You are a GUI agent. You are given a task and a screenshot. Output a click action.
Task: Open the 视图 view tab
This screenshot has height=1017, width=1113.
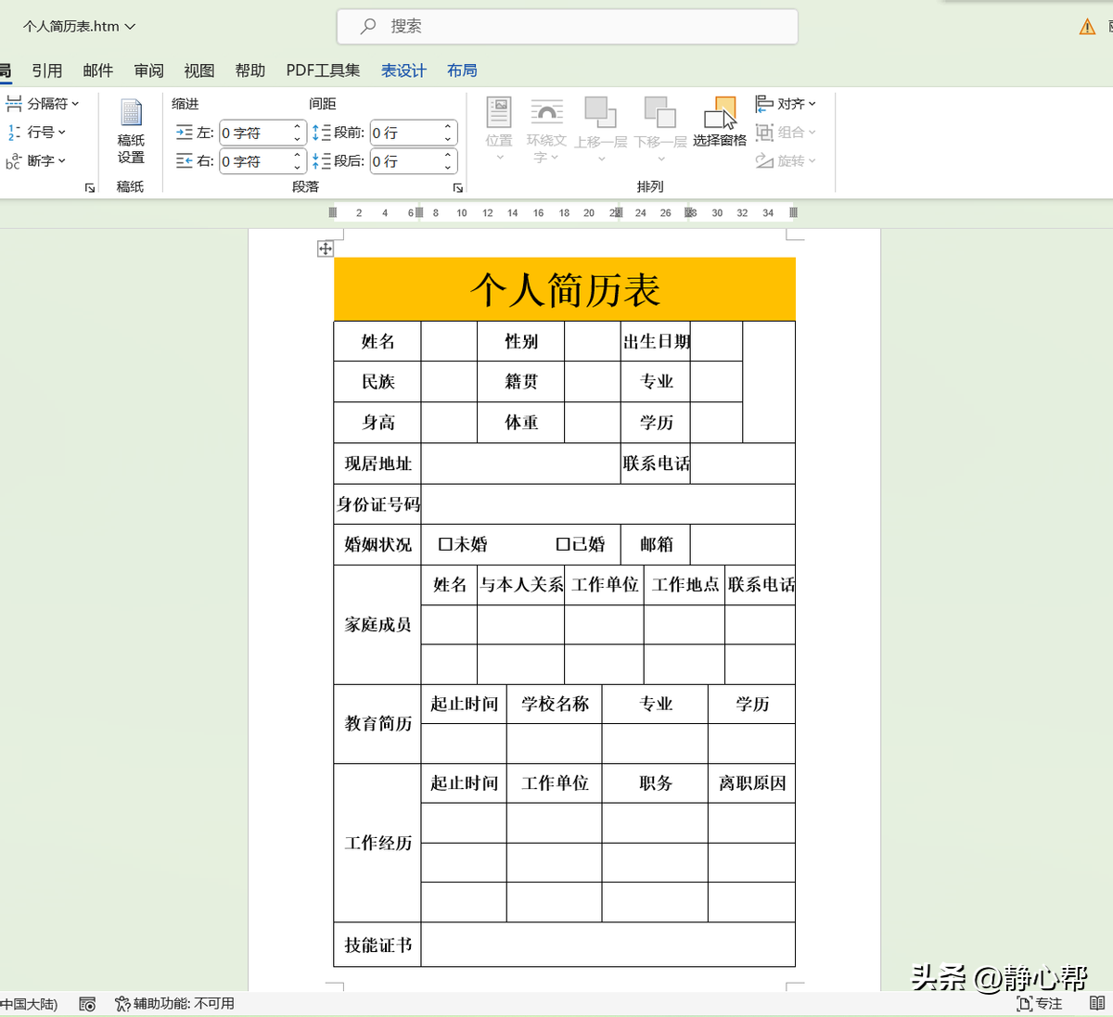coord(199,70)
